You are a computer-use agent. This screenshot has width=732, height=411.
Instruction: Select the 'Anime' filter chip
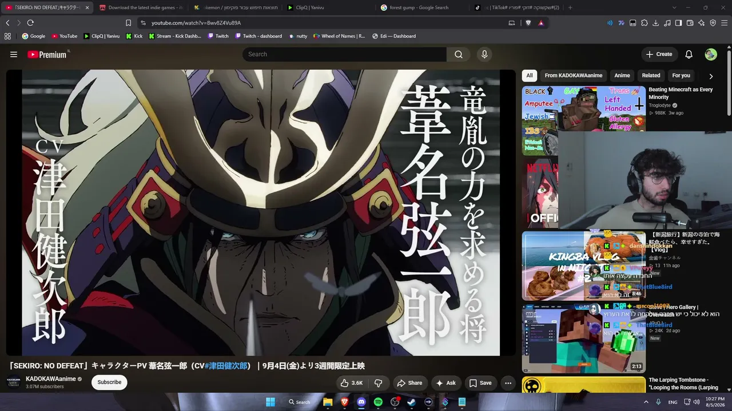pyautogui.click(x=622, y=75)
